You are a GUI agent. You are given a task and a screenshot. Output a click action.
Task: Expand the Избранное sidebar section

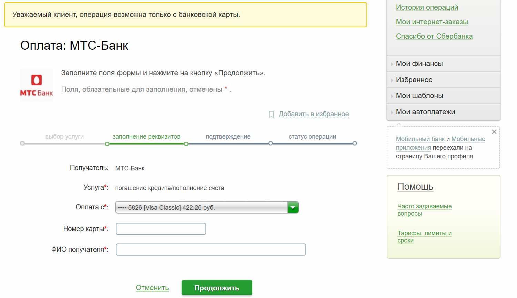[x=414, y=80]
